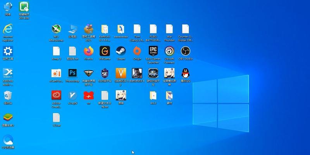Open the 游侠对战平台 icon

pos(153,73)
